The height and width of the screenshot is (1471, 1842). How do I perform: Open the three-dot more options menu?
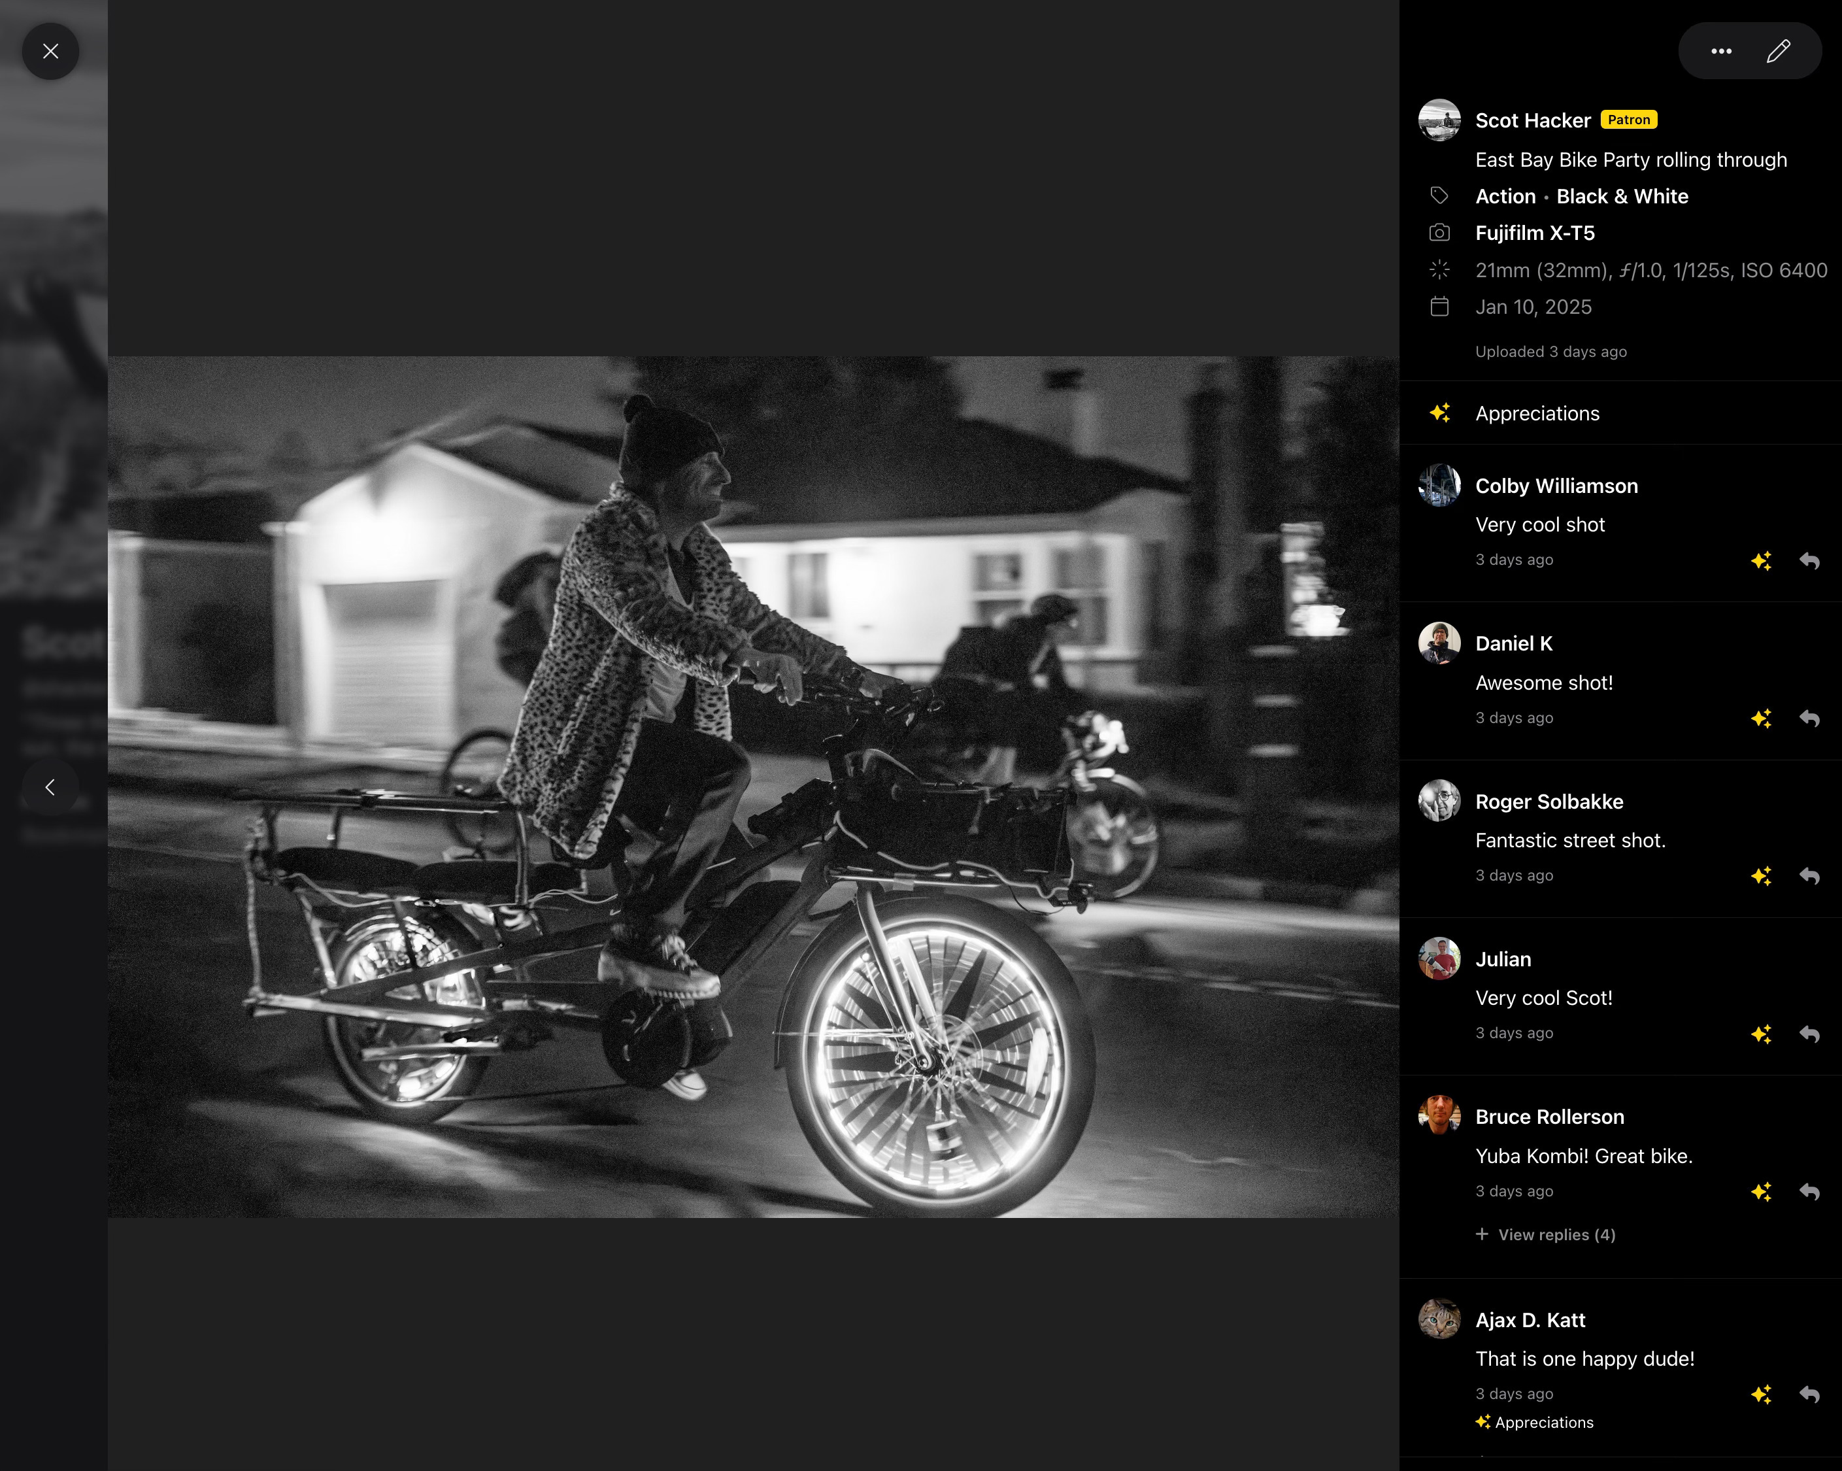(x=1720, y=51)
